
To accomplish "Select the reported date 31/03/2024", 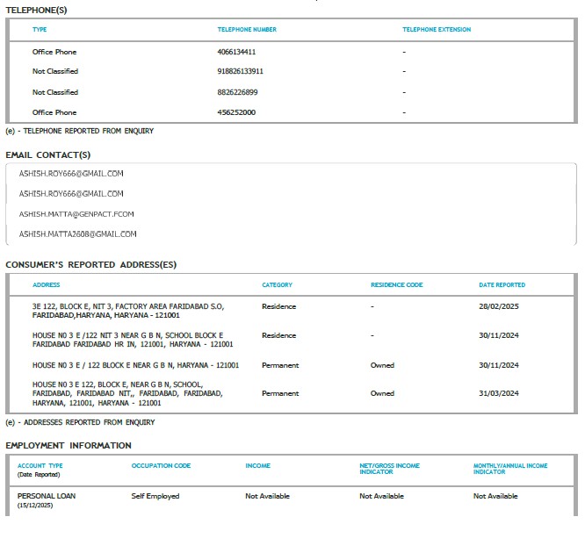I will tap(497, 393).
